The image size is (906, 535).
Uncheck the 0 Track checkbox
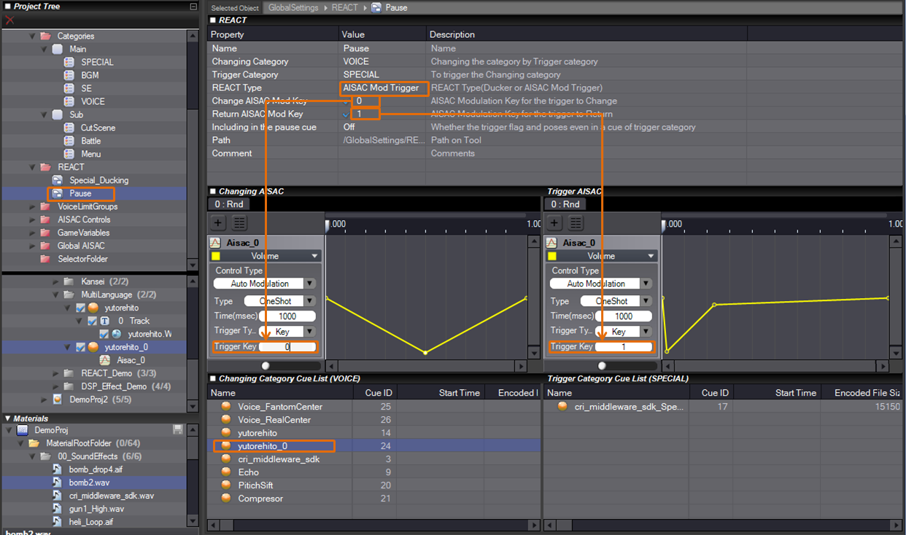92,321
